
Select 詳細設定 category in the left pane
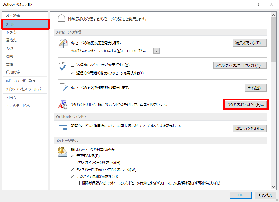[13, 72]
